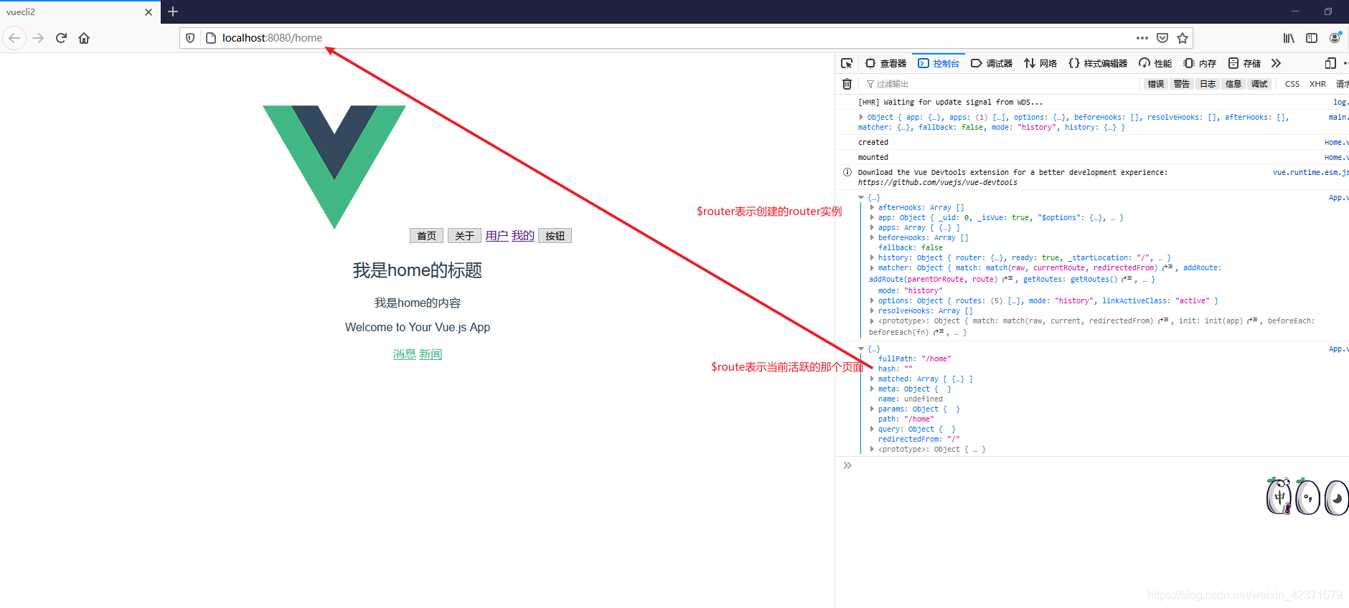Image resolution: width=1349 pixels, height=608 pixels.
Task: Toggle the 日志 logs filter
Action: (1208, 84)
